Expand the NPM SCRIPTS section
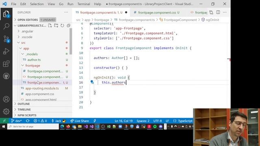 click(x=27, y=115)
